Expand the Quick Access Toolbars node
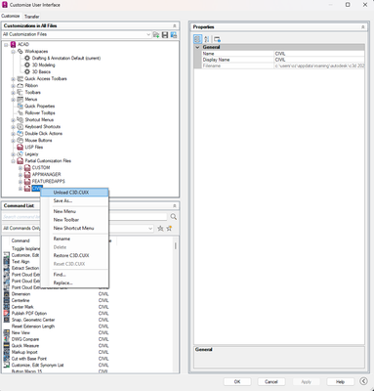 (x=13, y=79)
